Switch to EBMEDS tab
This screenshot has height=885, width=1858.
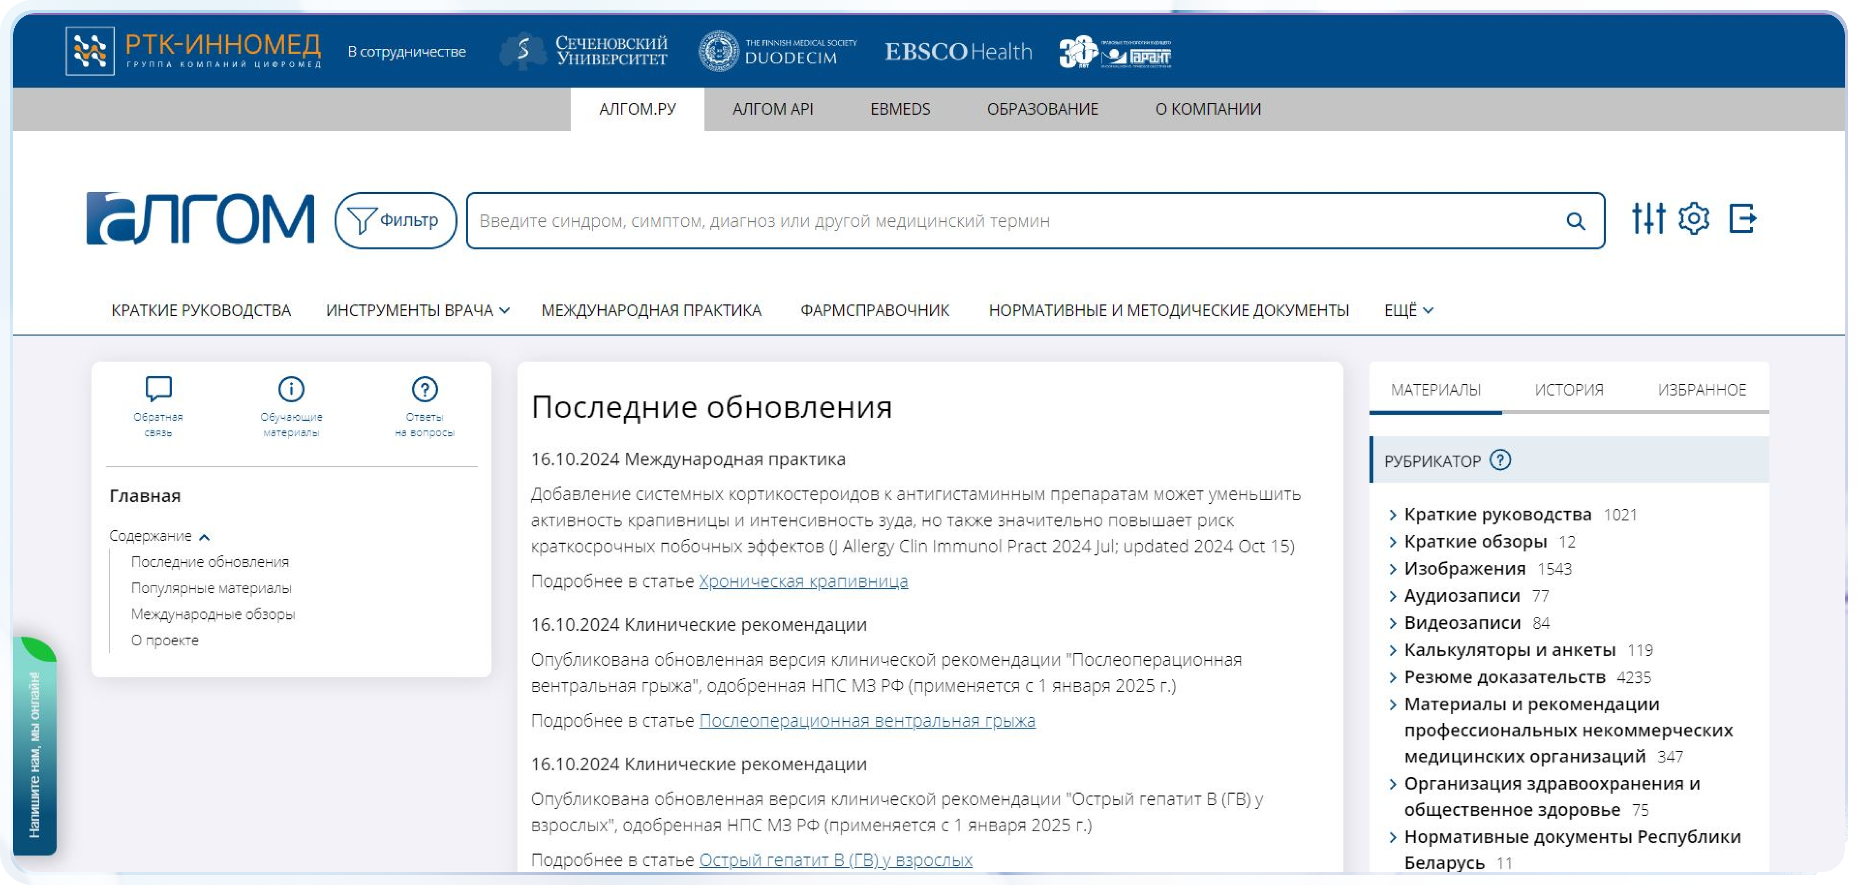900,109
